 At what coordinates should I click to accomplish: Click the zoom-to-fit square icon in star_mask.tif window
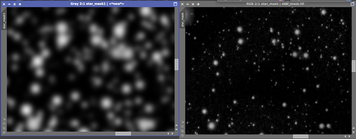tap(182, 126)
